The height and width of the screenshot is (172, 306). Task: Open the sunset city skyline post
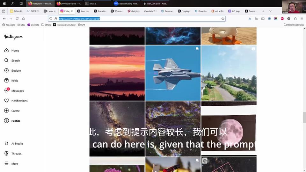pos(117,73)
